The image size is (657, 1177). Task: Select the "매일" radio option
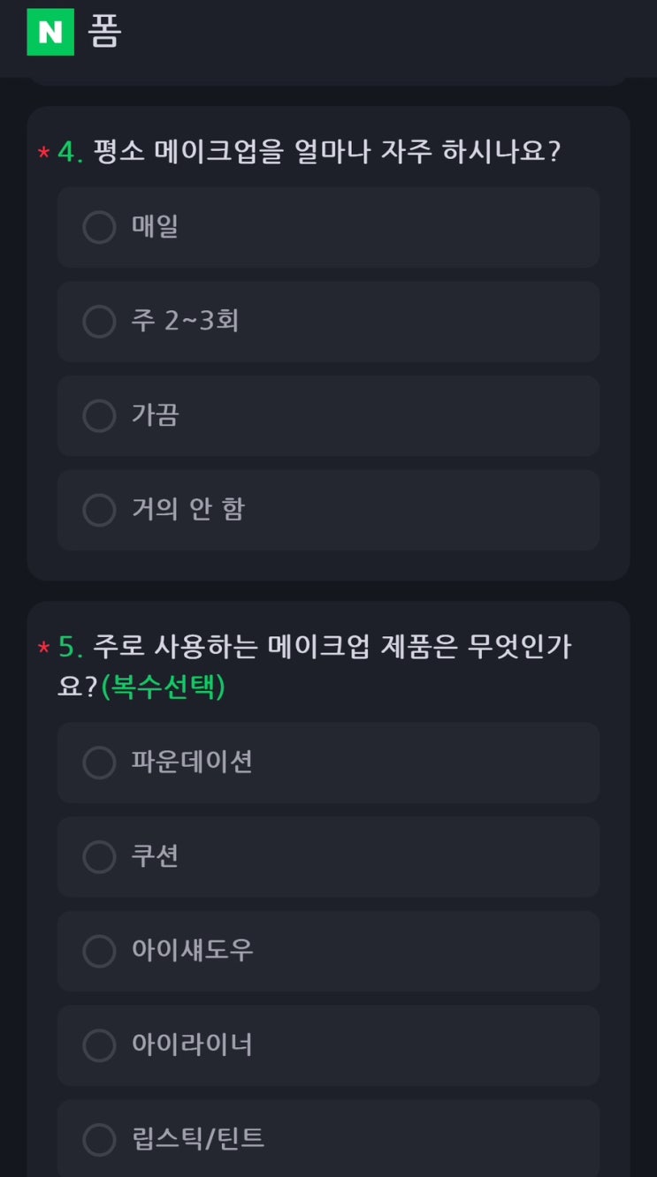coord(328,227)
